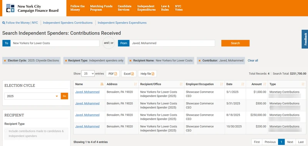Export results with the Excel button
The height and width of the screenshot is (146, 308).
tap(129, 74)
